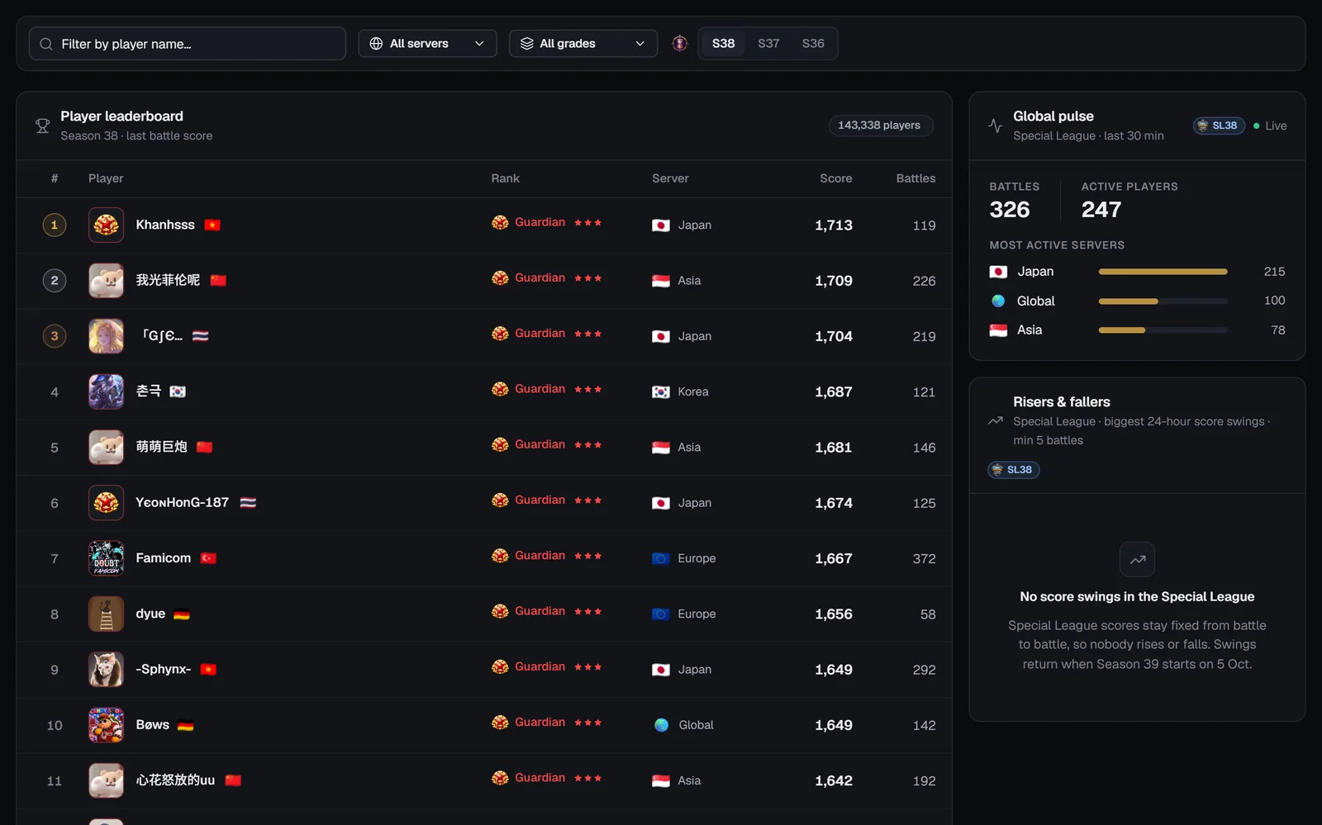
Task: Click the rank 1 gold medal badge
Action: pyautogui.click(x=55, y=225)
